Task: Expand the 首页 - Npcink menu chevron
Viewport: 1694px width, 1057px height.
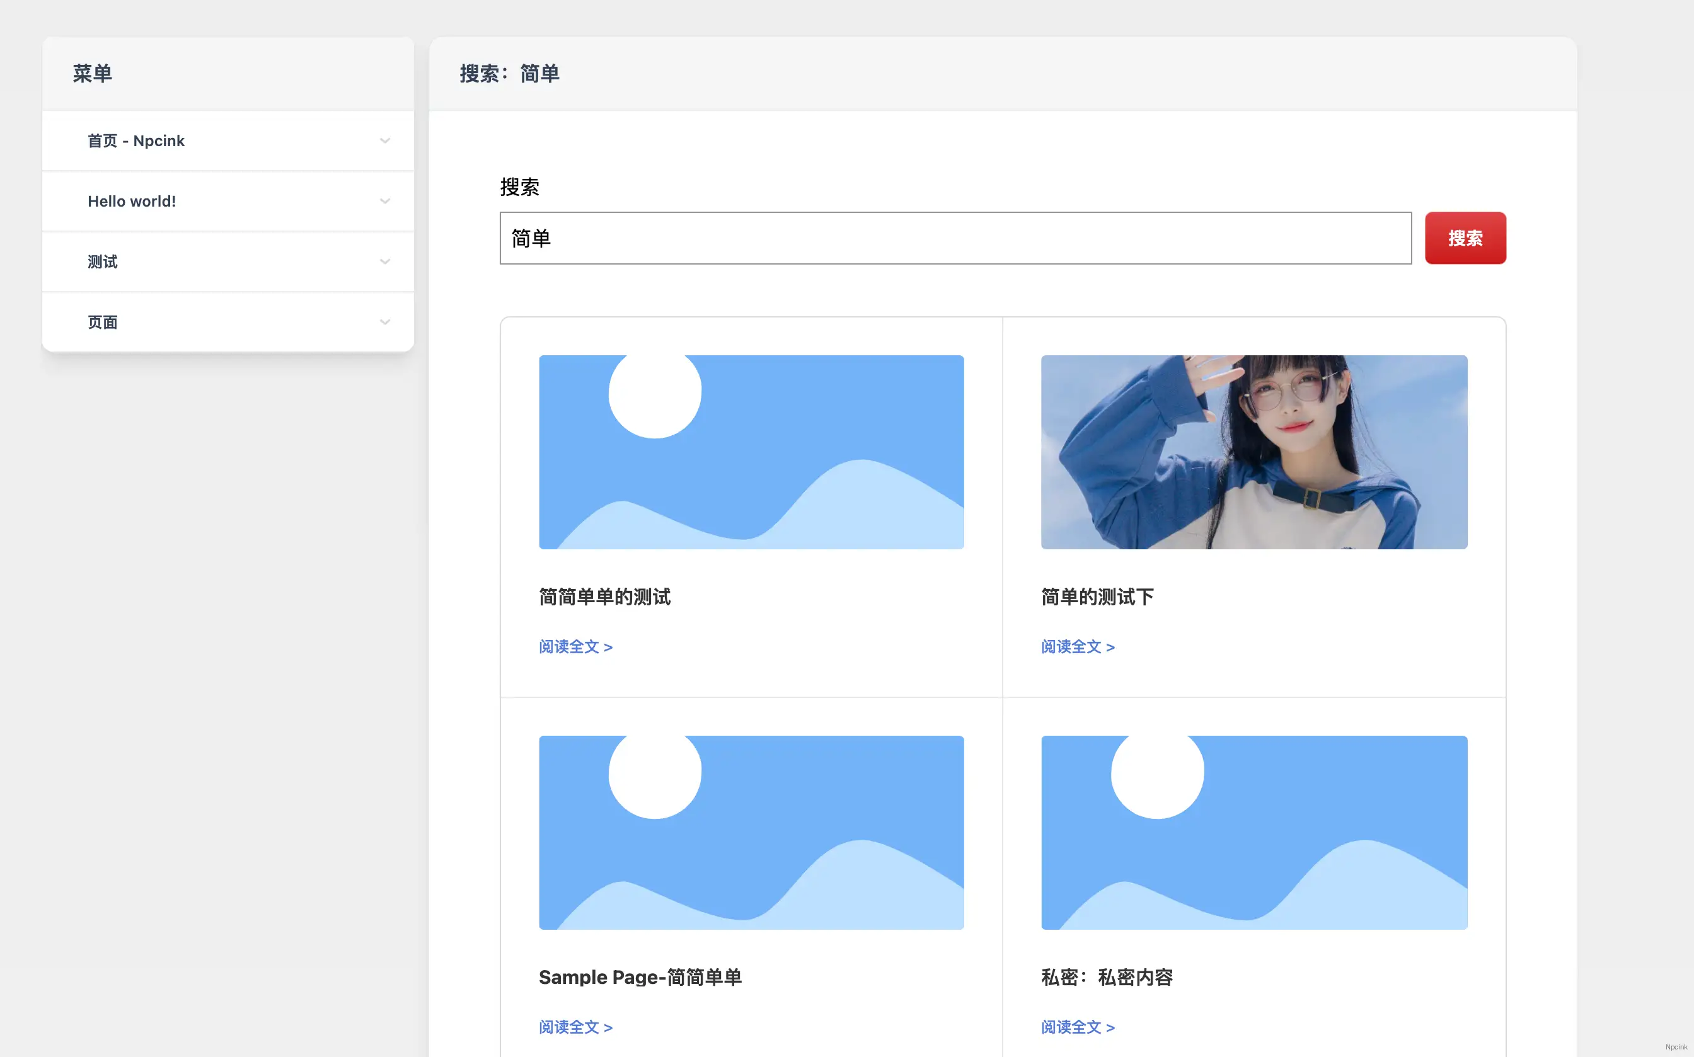Action: click(x=384, y=140)
